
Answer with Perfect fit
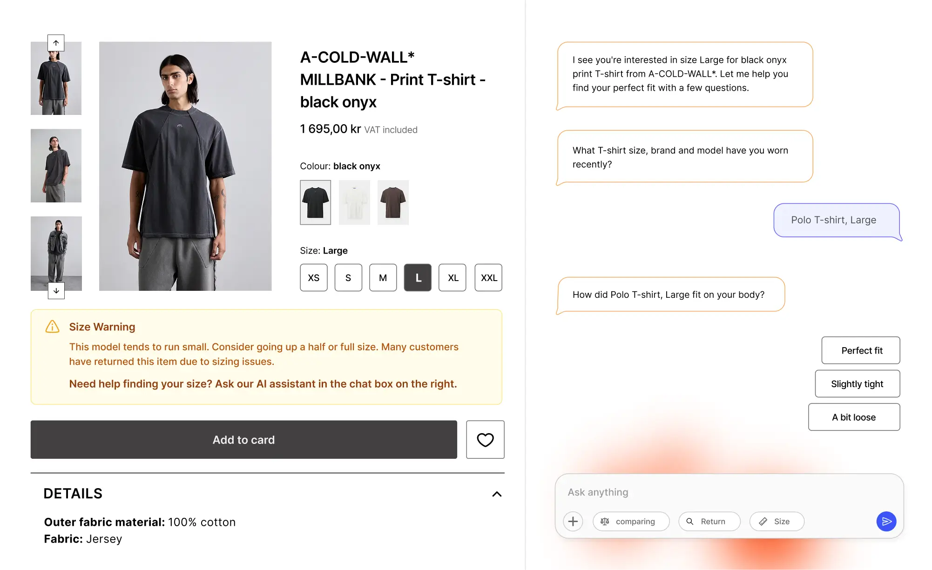point(861,350)
